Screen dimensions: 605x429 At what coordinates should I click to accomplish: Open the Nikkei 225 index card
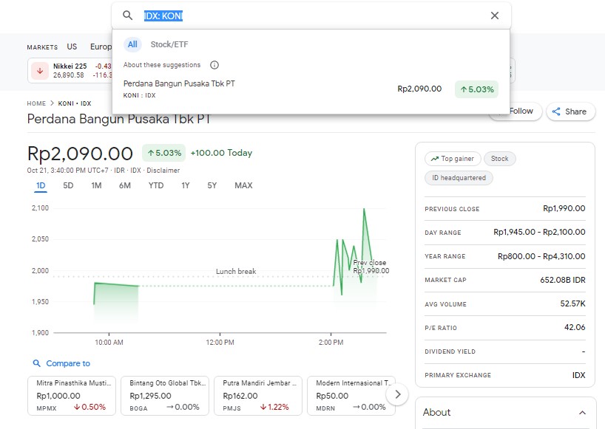click(x=70, y=70)
